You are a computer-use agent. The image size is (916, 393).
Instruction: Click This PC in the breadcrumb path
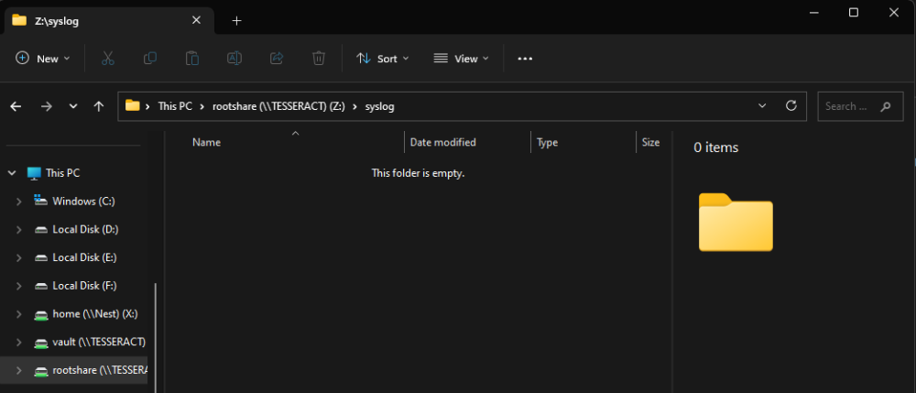pos(175,106)
